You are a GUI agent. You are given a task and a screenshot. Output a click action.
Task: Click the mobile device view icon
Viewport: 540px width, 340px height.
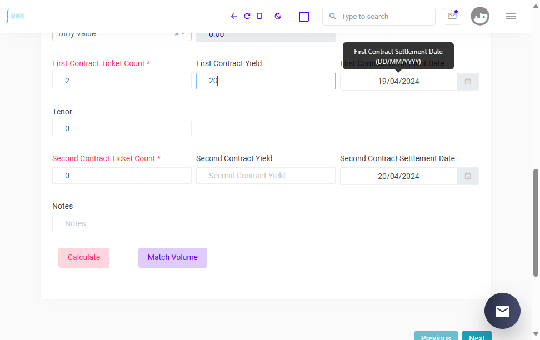click(x=259, y=16)
